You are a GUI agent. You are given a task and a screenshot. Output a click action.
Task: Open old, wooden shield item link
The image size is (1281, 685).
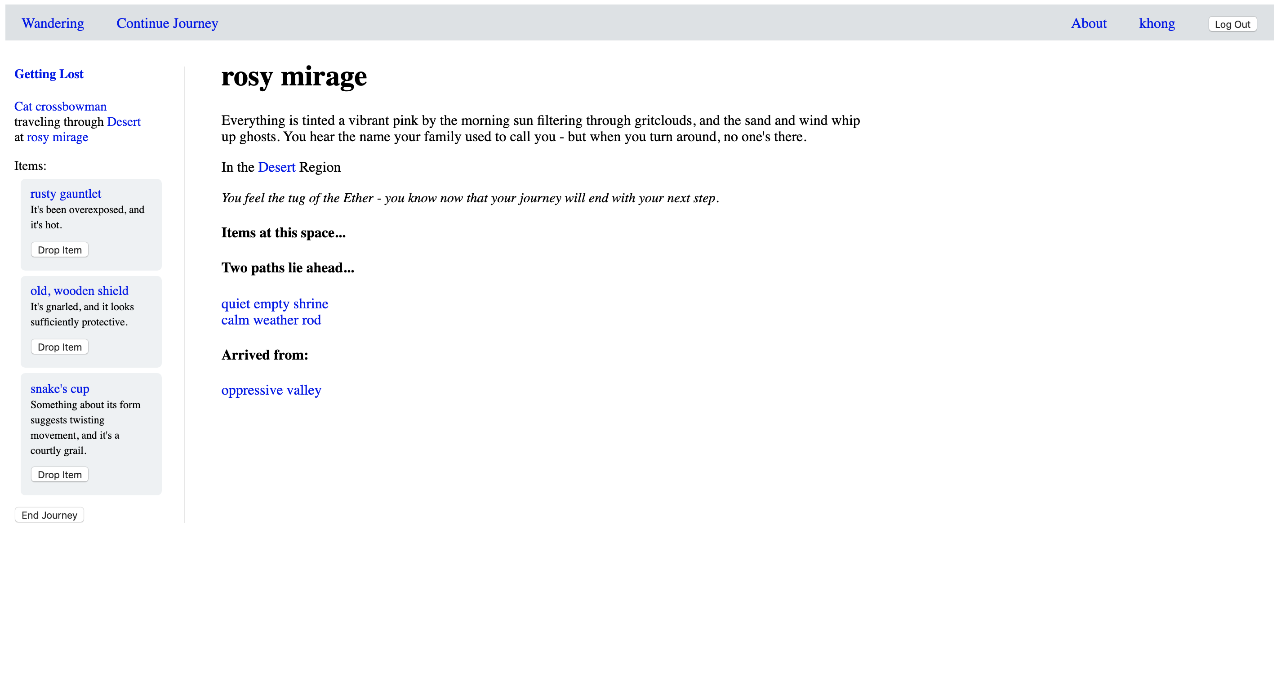(79, 290)
